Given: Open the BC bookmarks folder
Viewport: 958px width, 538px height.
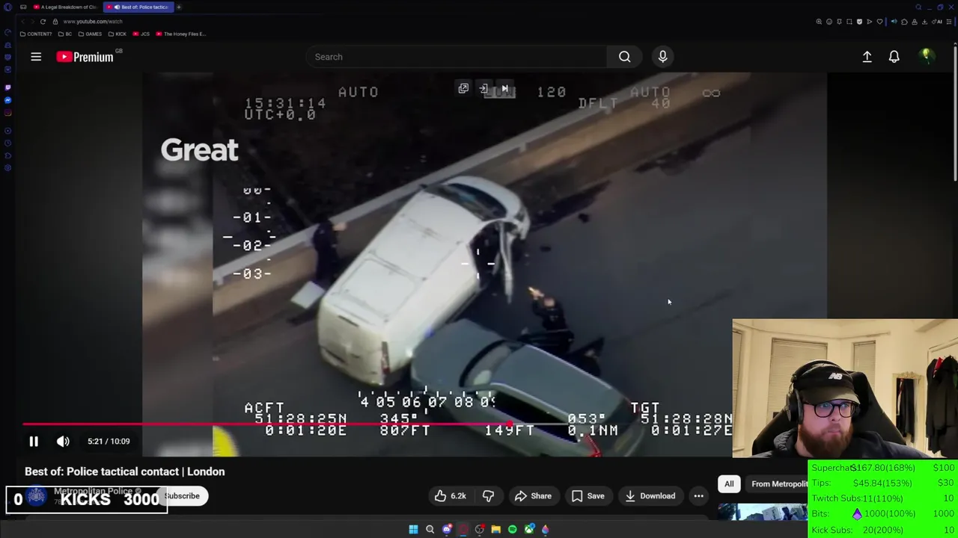Looking at the screenshot, I should tap(65, 34).
